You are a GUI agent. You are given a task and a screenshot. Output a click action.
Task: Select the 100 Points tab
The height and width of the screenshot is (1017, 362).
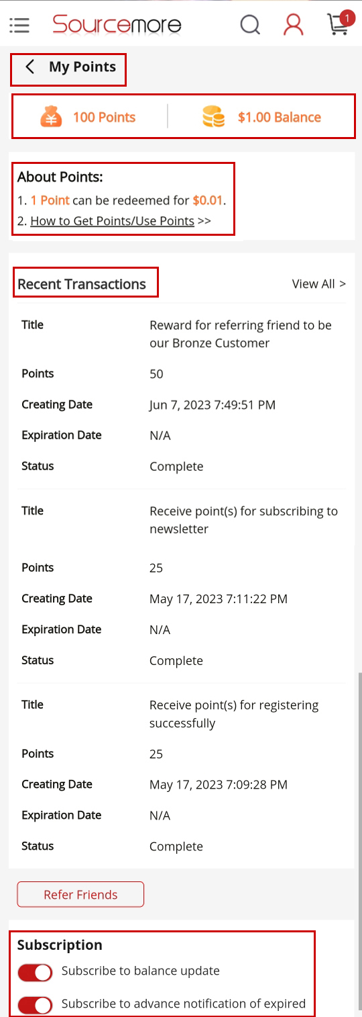coord(88,117)
